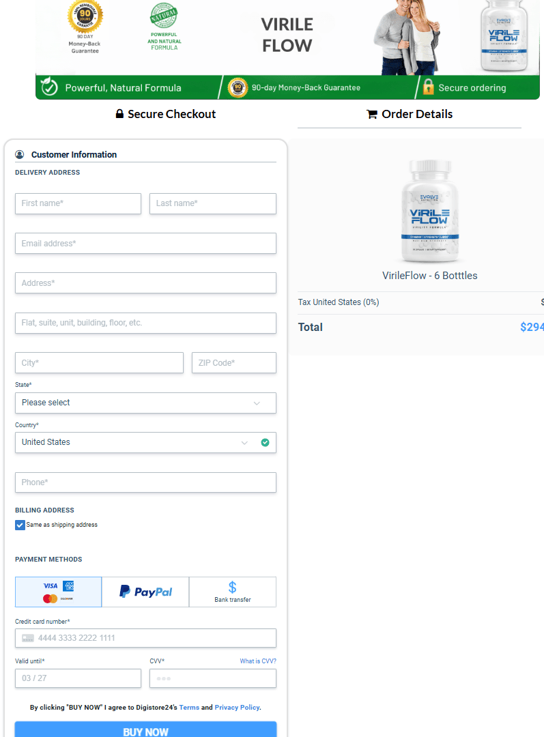
Task: Click the Powerful, Natural Formula banner text
Action: (123, 88)
